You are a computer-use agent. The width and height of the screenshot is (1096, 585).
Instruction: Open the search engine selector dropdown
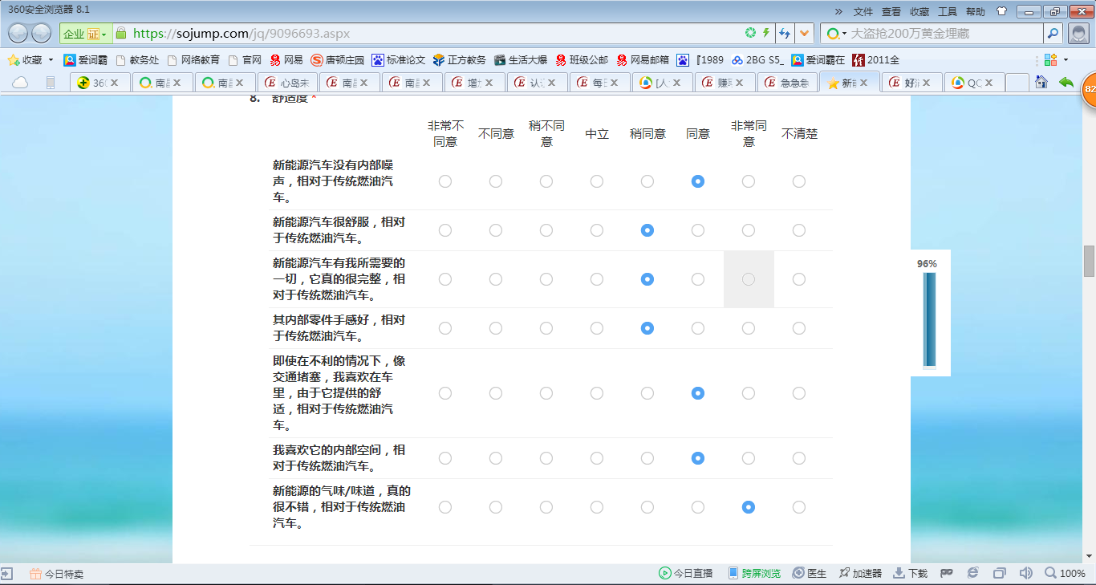pyautogui.click(x=838, y=34)
